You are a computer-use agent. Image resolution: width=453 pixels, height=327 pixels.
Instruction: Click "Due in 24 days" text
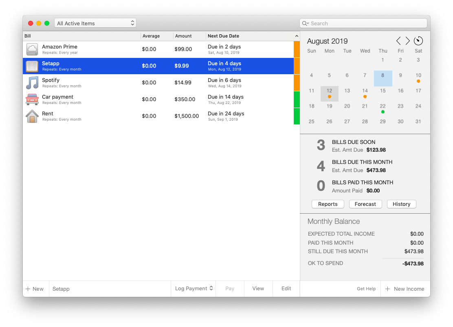pos(226,114)
